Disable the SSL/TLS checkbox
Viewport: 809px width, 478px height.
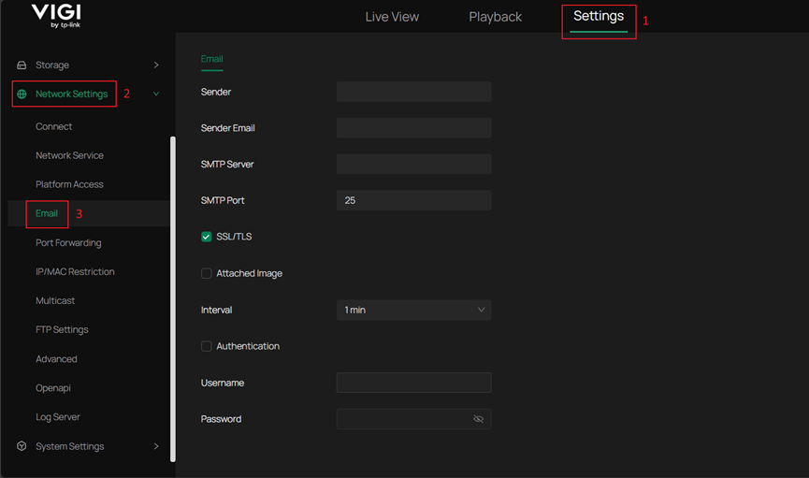click(x=207, y=237)
